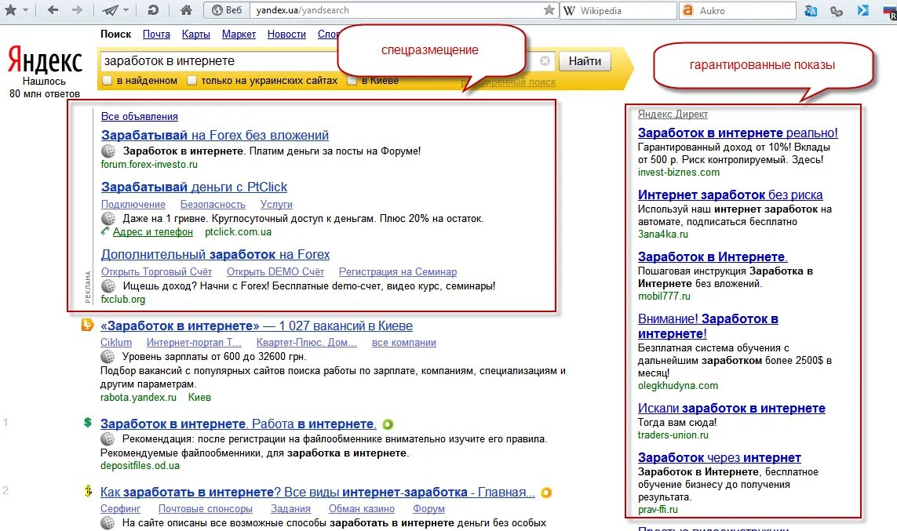This screenshot has width=897, height=531.
Task: Click green circle icon after 'Работа в интернете'
Action: 388,424
